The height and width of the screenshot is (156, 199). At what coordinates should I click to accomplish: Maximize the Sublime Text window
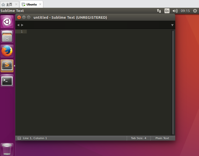click(x=29, y=17)
